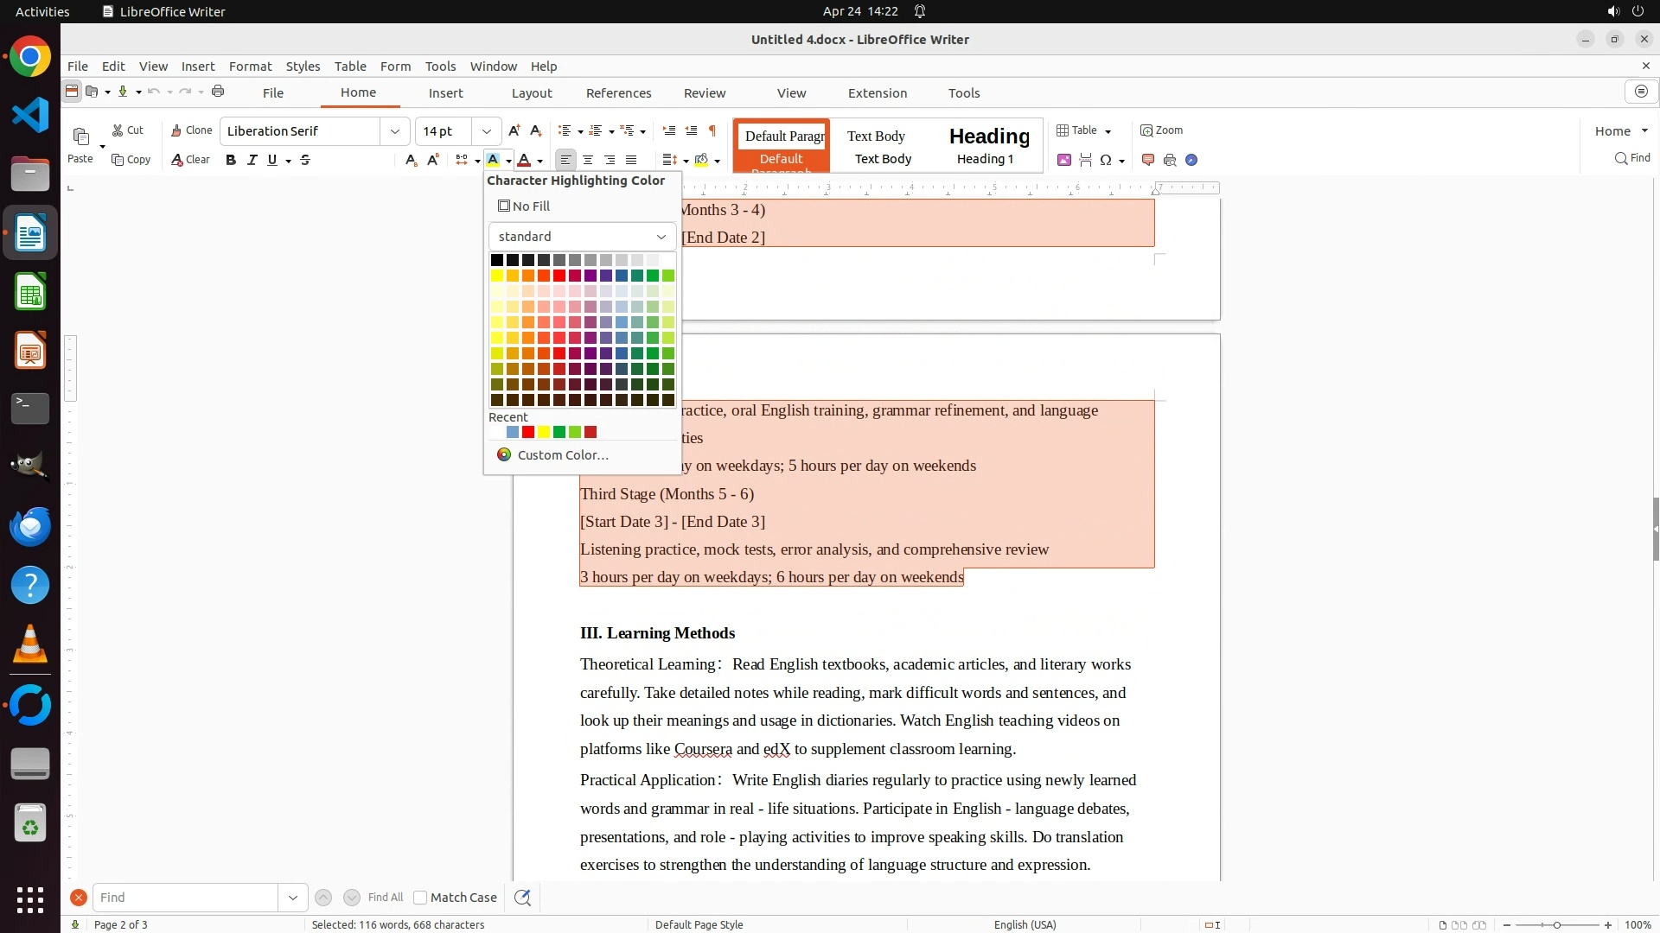
Task: Select the No Fill option
Action: (x=524, y=206)
